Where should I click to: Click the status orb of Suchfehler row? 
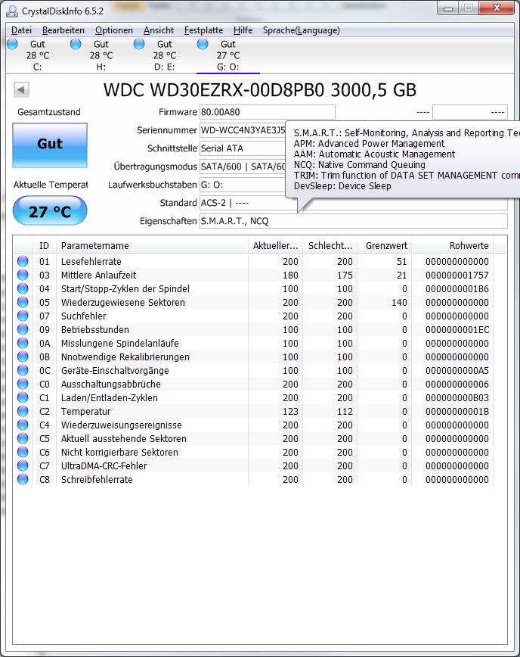coord(23,316)
